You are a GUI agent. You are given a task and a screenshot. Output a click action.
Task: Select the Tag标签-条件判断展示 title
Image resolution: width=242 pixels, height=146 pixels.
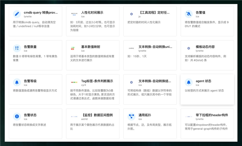pos(97,81)
